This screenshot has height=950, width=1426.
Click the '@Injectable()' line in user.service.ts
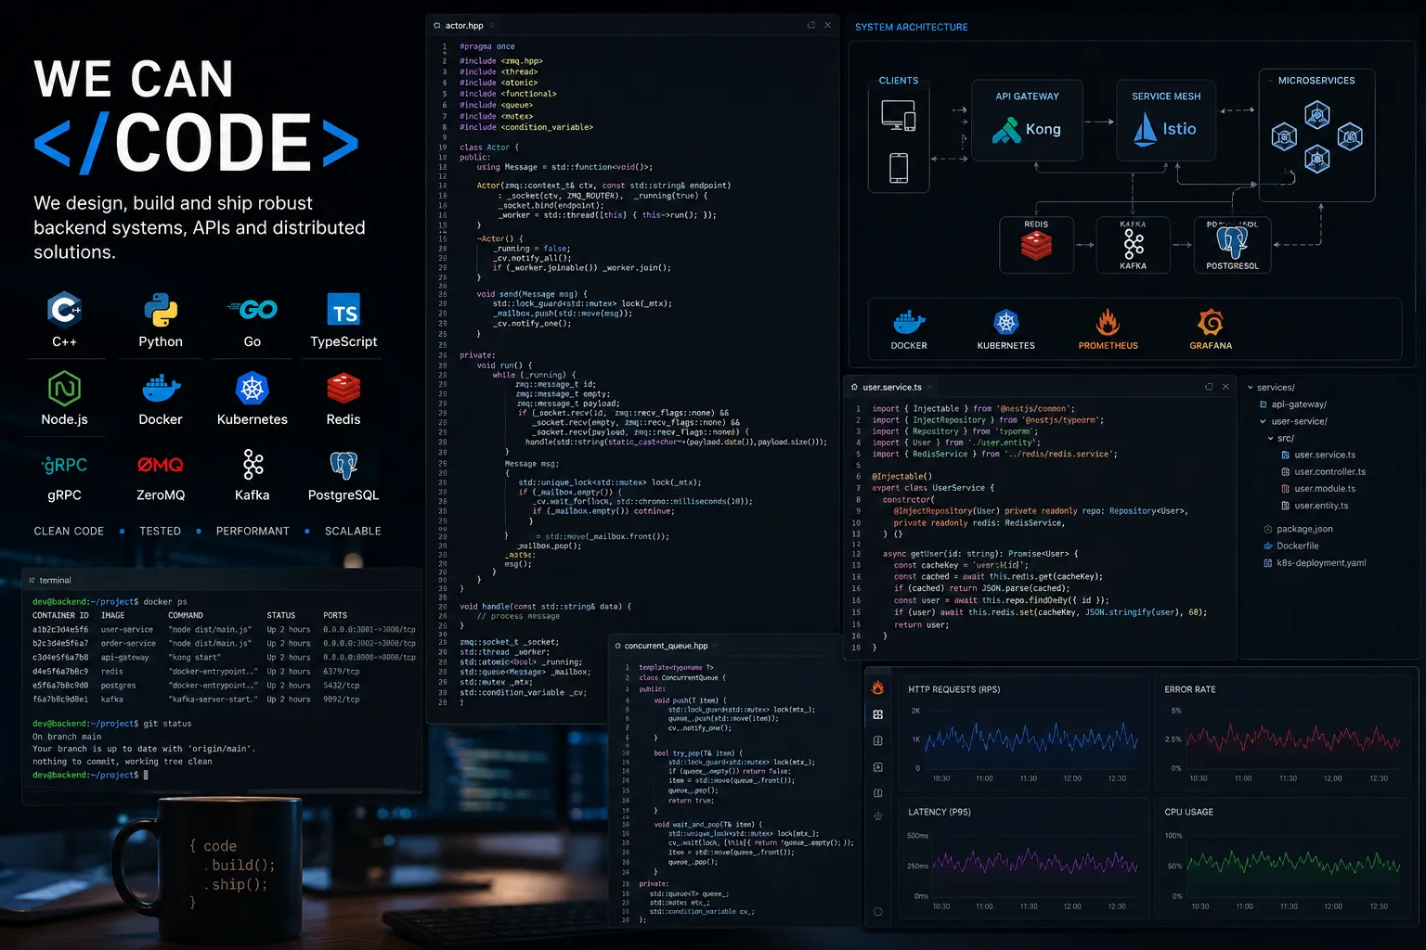[902, 476]
